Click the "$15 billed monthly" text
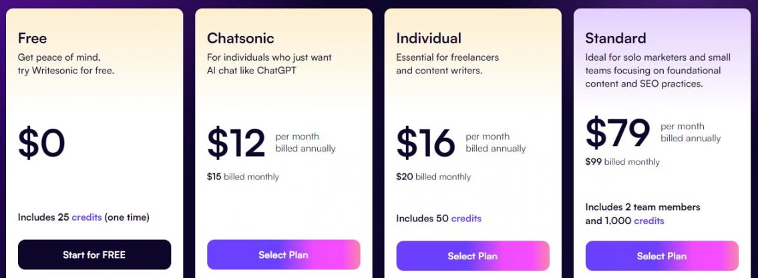 pos(243,177)
